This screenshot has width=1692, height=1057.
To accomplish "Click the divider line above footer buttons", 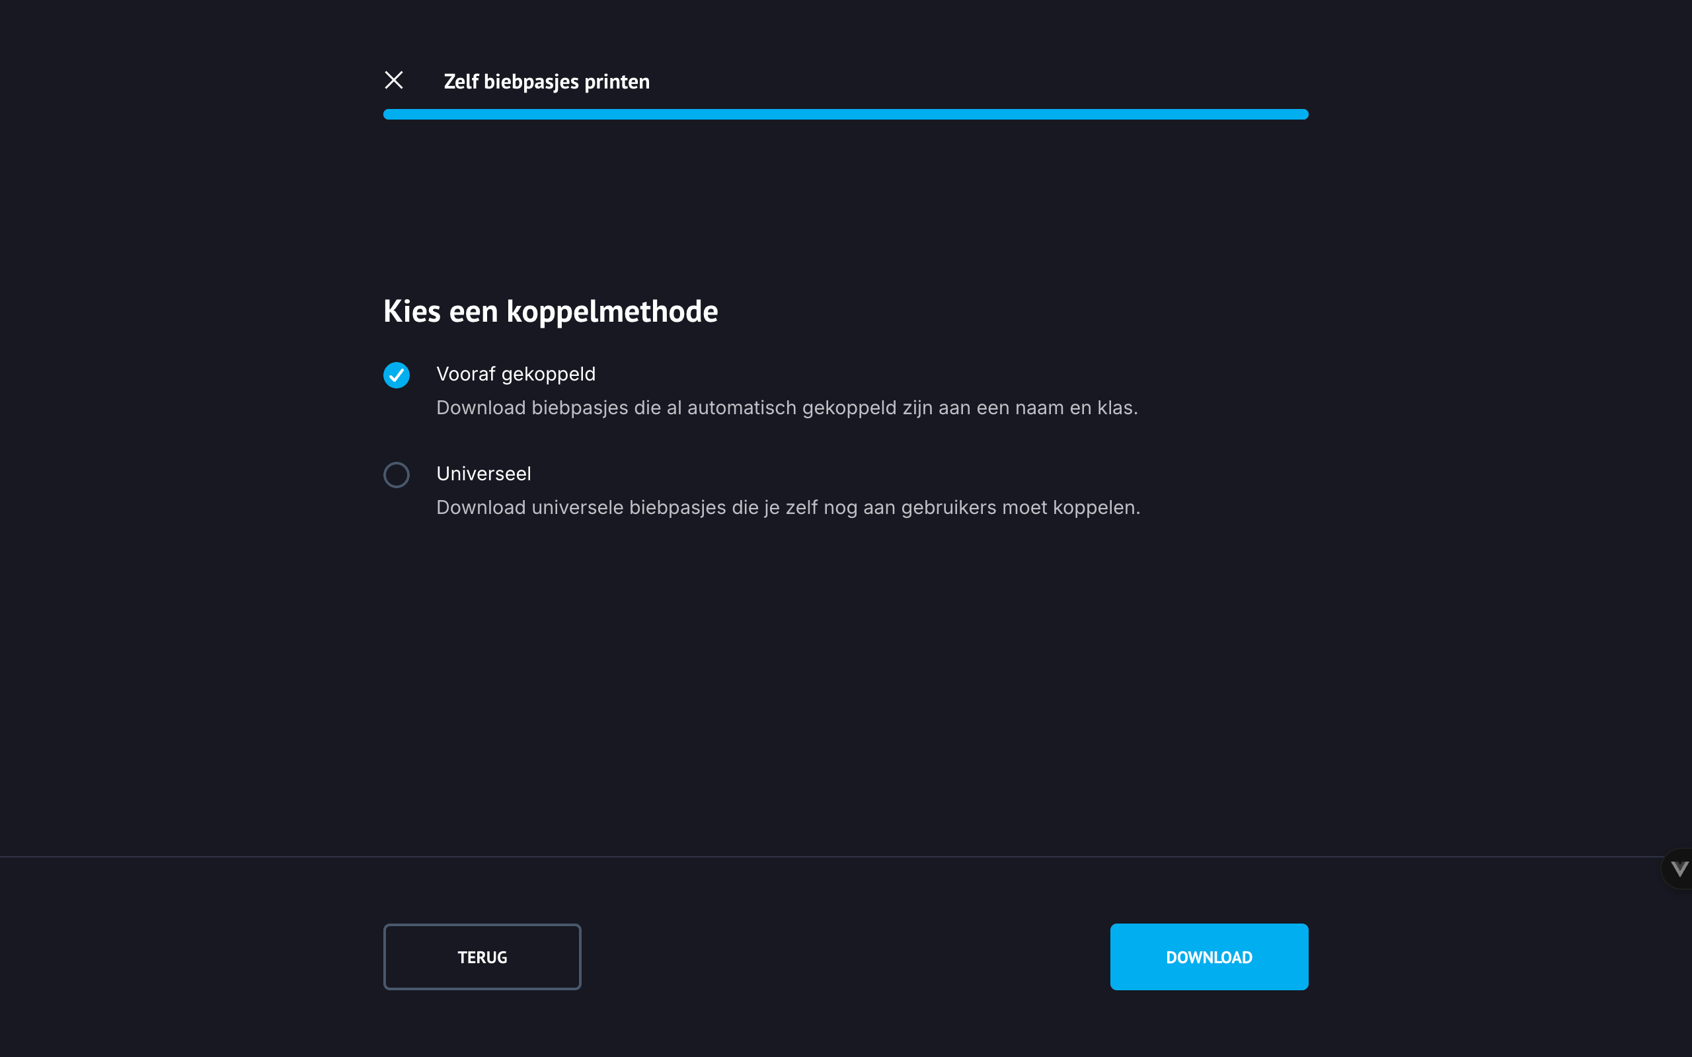I will pos(769,856).
